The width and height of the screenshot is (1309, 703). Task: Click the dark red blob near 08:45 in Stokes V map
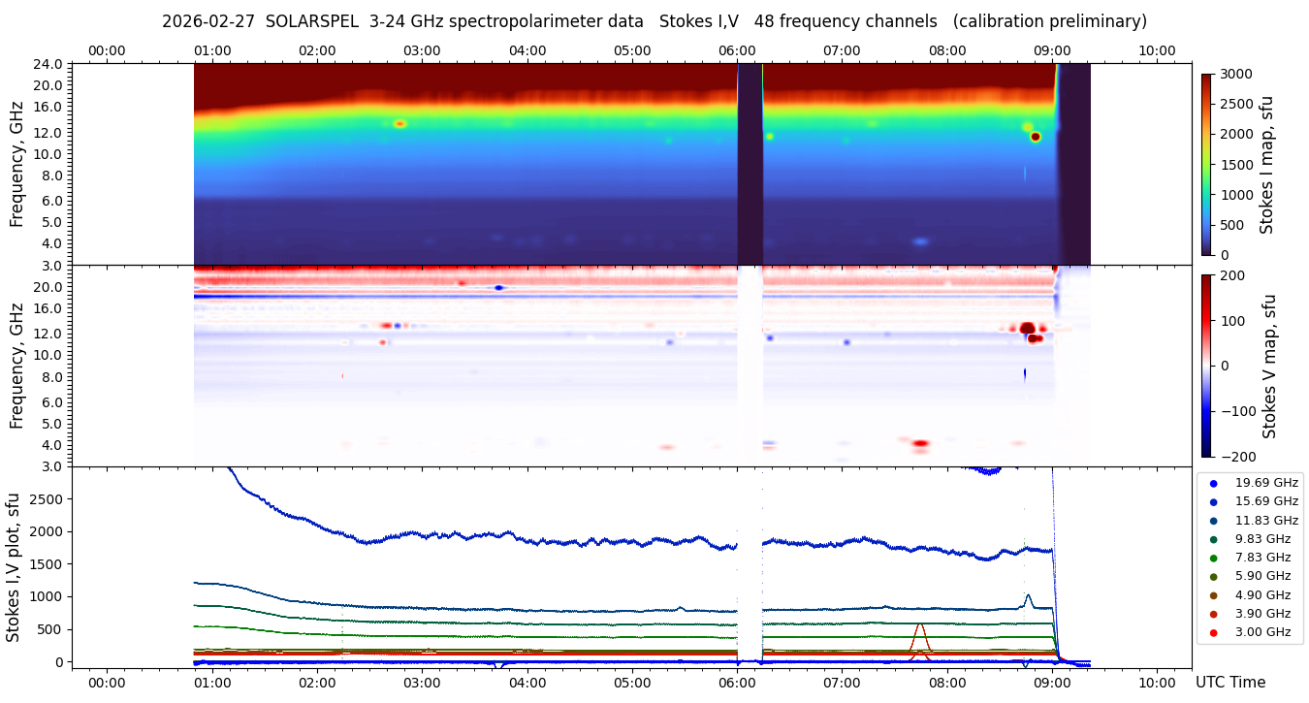click(1028, 329)
